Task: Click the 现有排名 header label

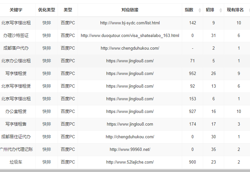Action: point(235,10)
